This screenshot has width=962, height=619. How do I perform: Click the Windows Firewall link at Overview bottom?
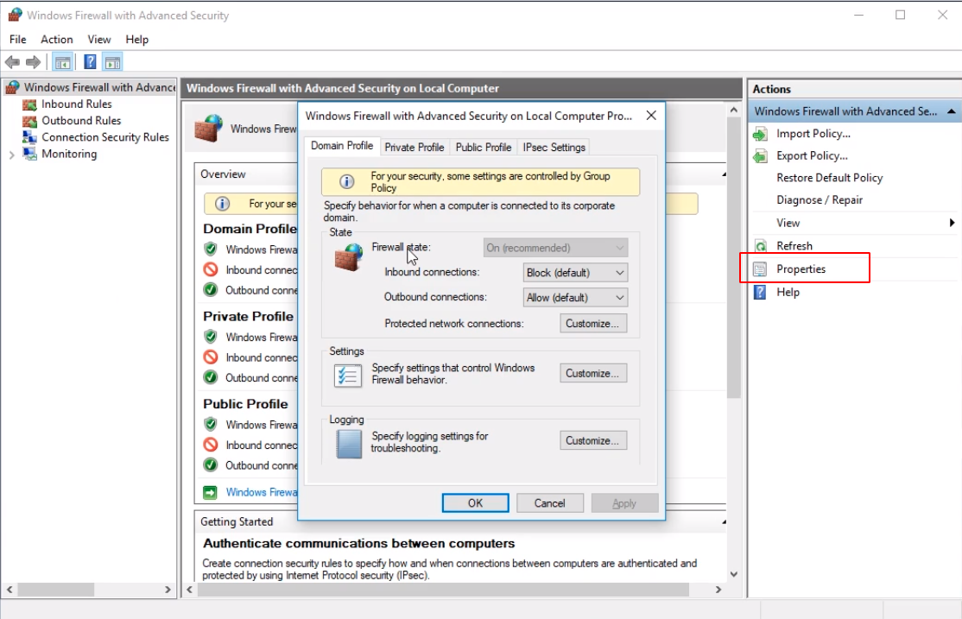pyautogui.click(x=262, y=492)
